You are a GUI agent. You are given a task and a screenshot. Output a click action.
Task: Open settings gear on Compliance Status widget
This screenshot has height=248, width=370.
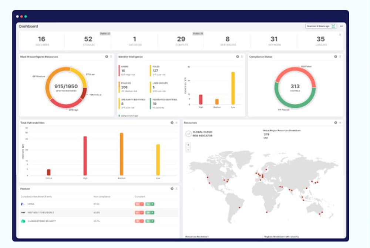coord(335,56)
